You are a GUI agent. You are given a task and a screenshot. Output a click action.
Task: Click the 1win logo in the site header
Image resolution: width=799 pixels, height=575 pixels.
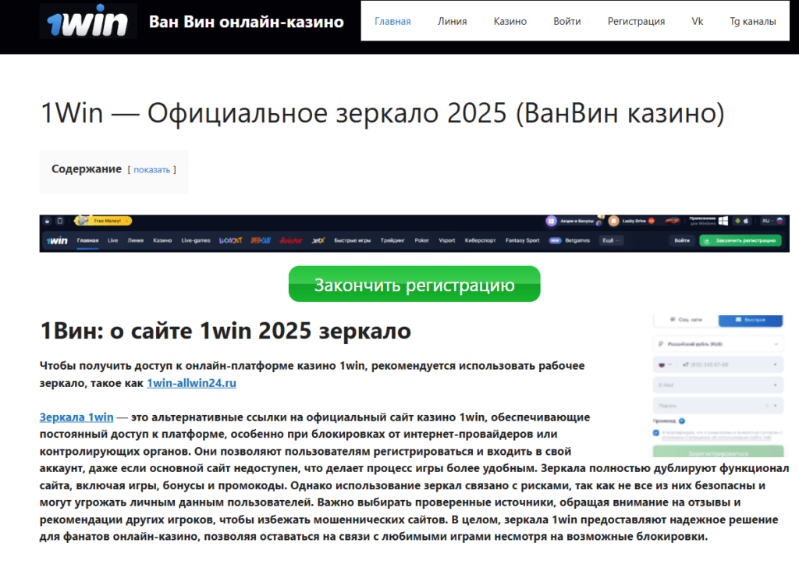click(87, 21)
